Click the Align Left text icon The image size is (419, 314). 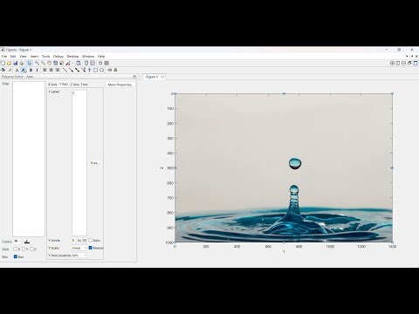45,70
